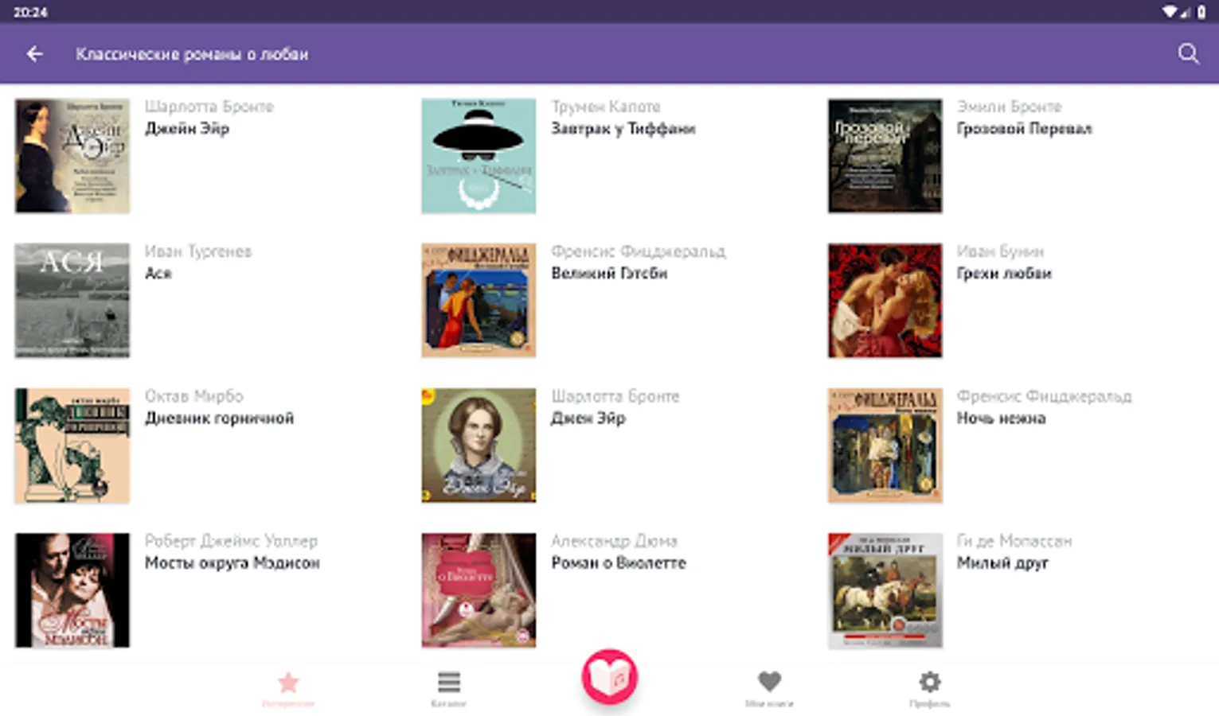Open Профиль gear icon
The height and width of the screenshot is (716, 1219).
tap(929, 682)
